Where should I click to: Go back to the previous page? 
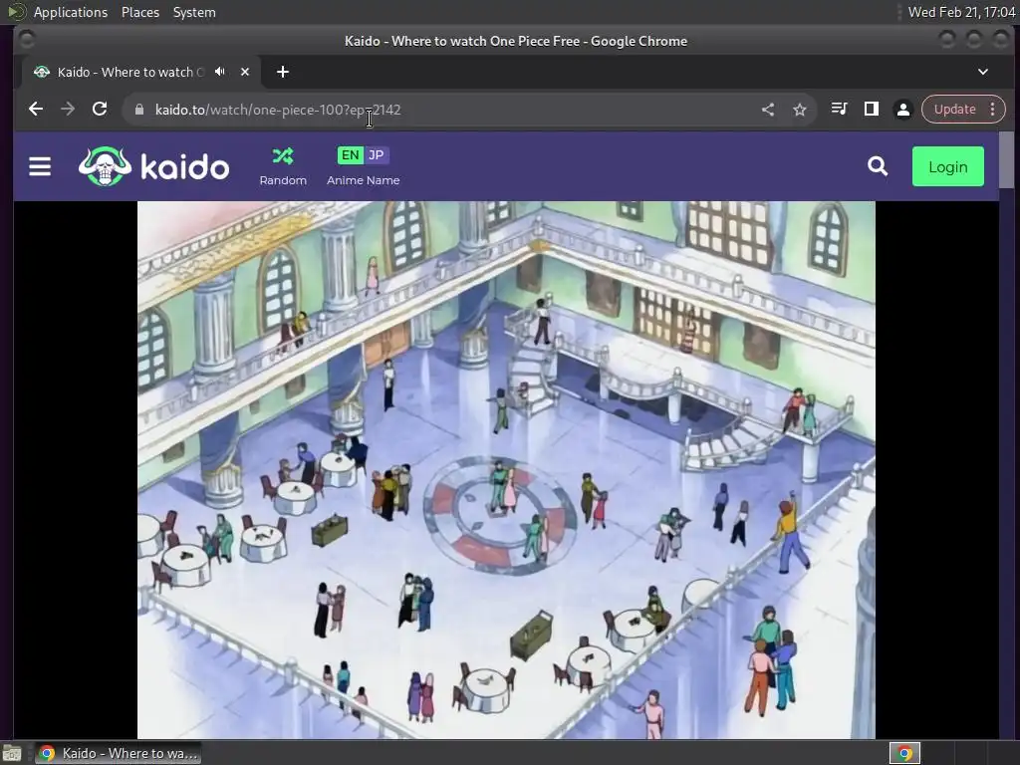click(x=36, y=110)
